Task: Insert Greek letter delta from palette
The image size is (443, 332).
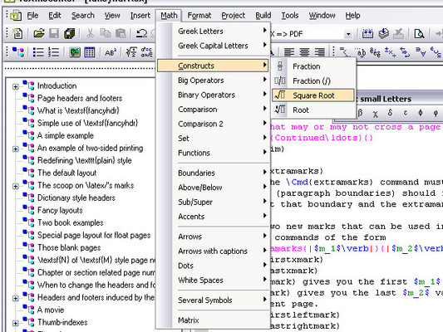Action: coord(390,113)
